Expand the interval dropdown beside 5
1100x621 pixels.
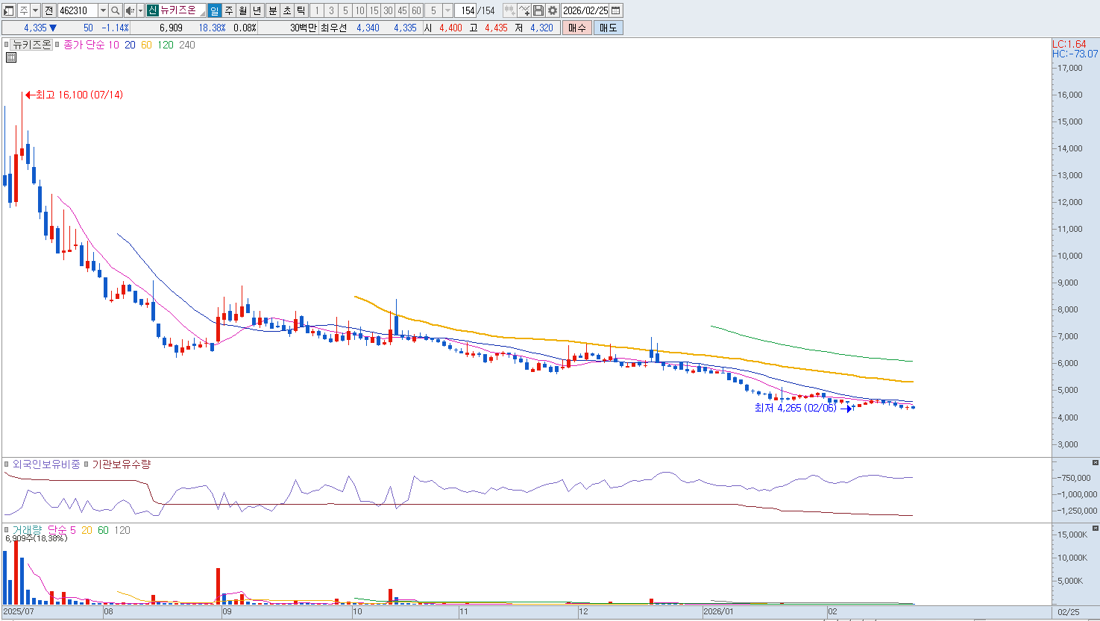click(x=447, y=10)
